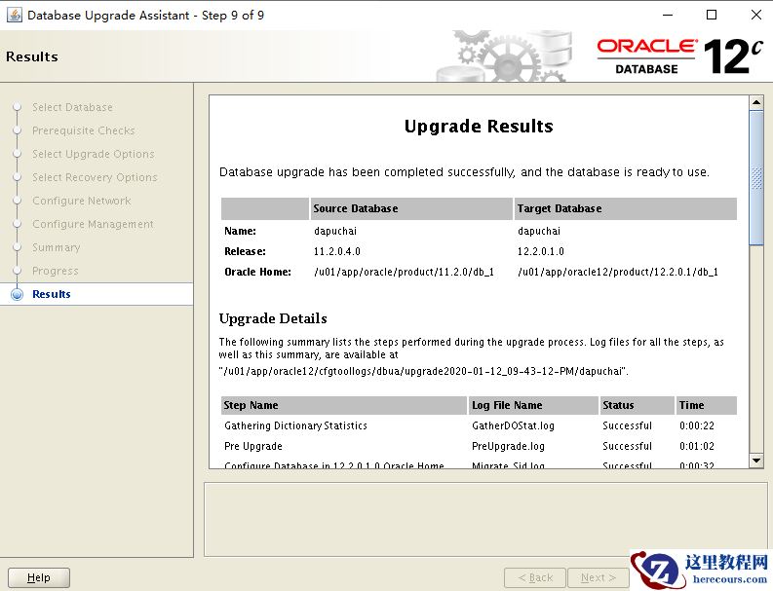Click the Next button

coord(598,577)
